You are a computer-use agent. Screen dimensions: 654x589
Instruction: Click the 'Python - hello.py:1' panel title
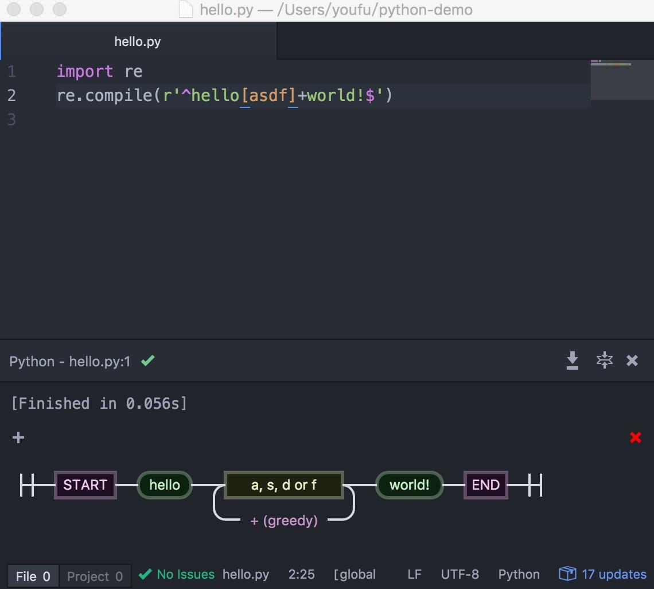pos(69,361)
